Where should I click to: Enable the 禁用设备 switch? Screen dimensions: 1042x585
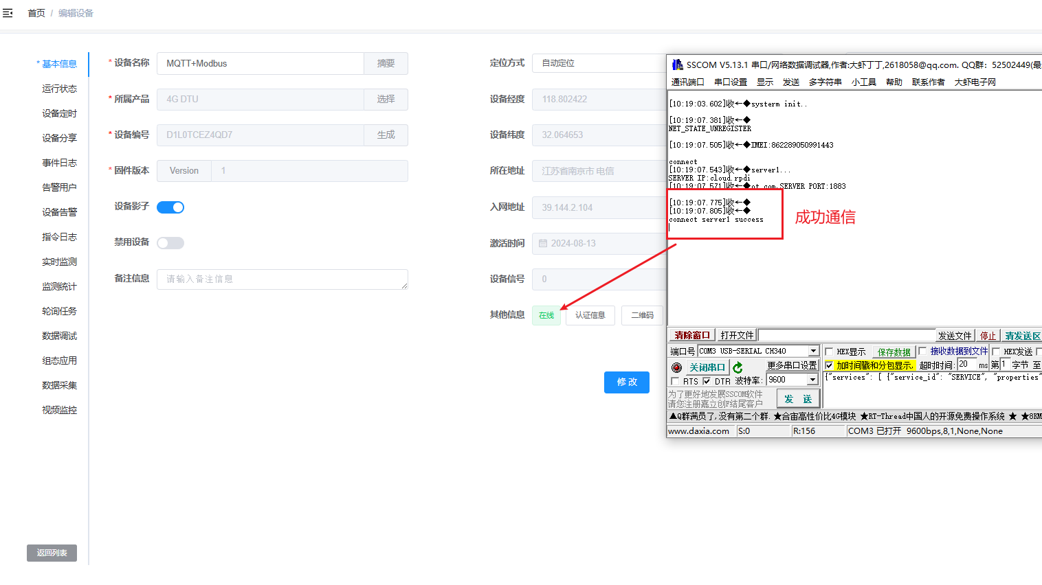170,243
